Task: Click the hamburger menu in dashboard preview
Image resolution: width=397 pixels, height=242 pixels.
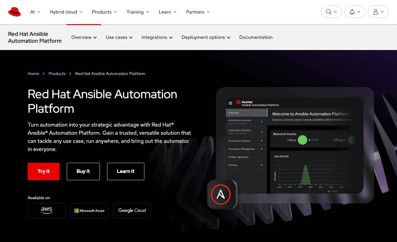Action: coord(230,103)
